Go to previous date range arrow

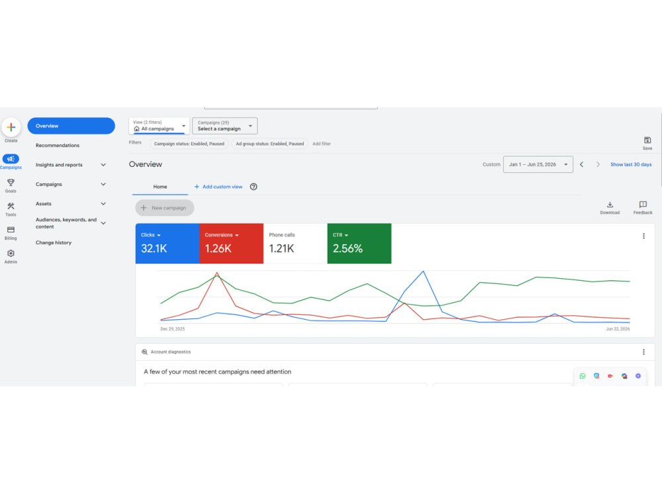(x=581, y=164)
